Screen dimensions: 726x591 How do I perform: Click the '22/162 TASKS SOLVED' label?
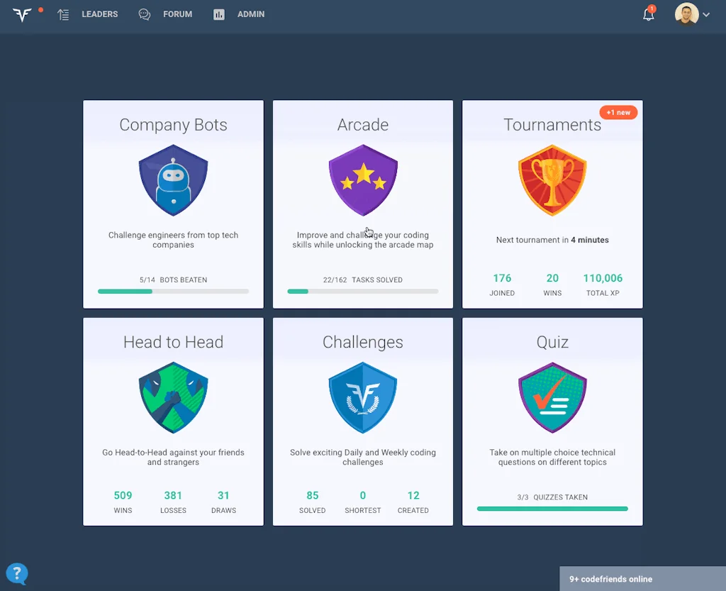tap(363, 280)
